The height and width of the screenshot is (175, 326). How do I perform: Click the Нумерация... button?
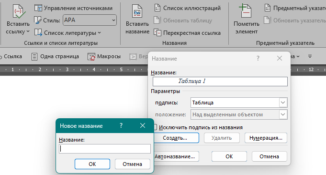click(266, 138)
